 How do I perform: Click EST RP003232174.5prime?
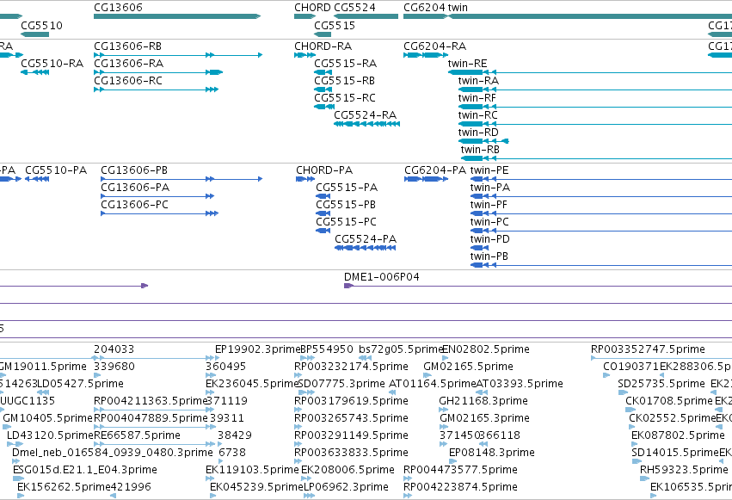pyautogui.click(x=351, y=367)
